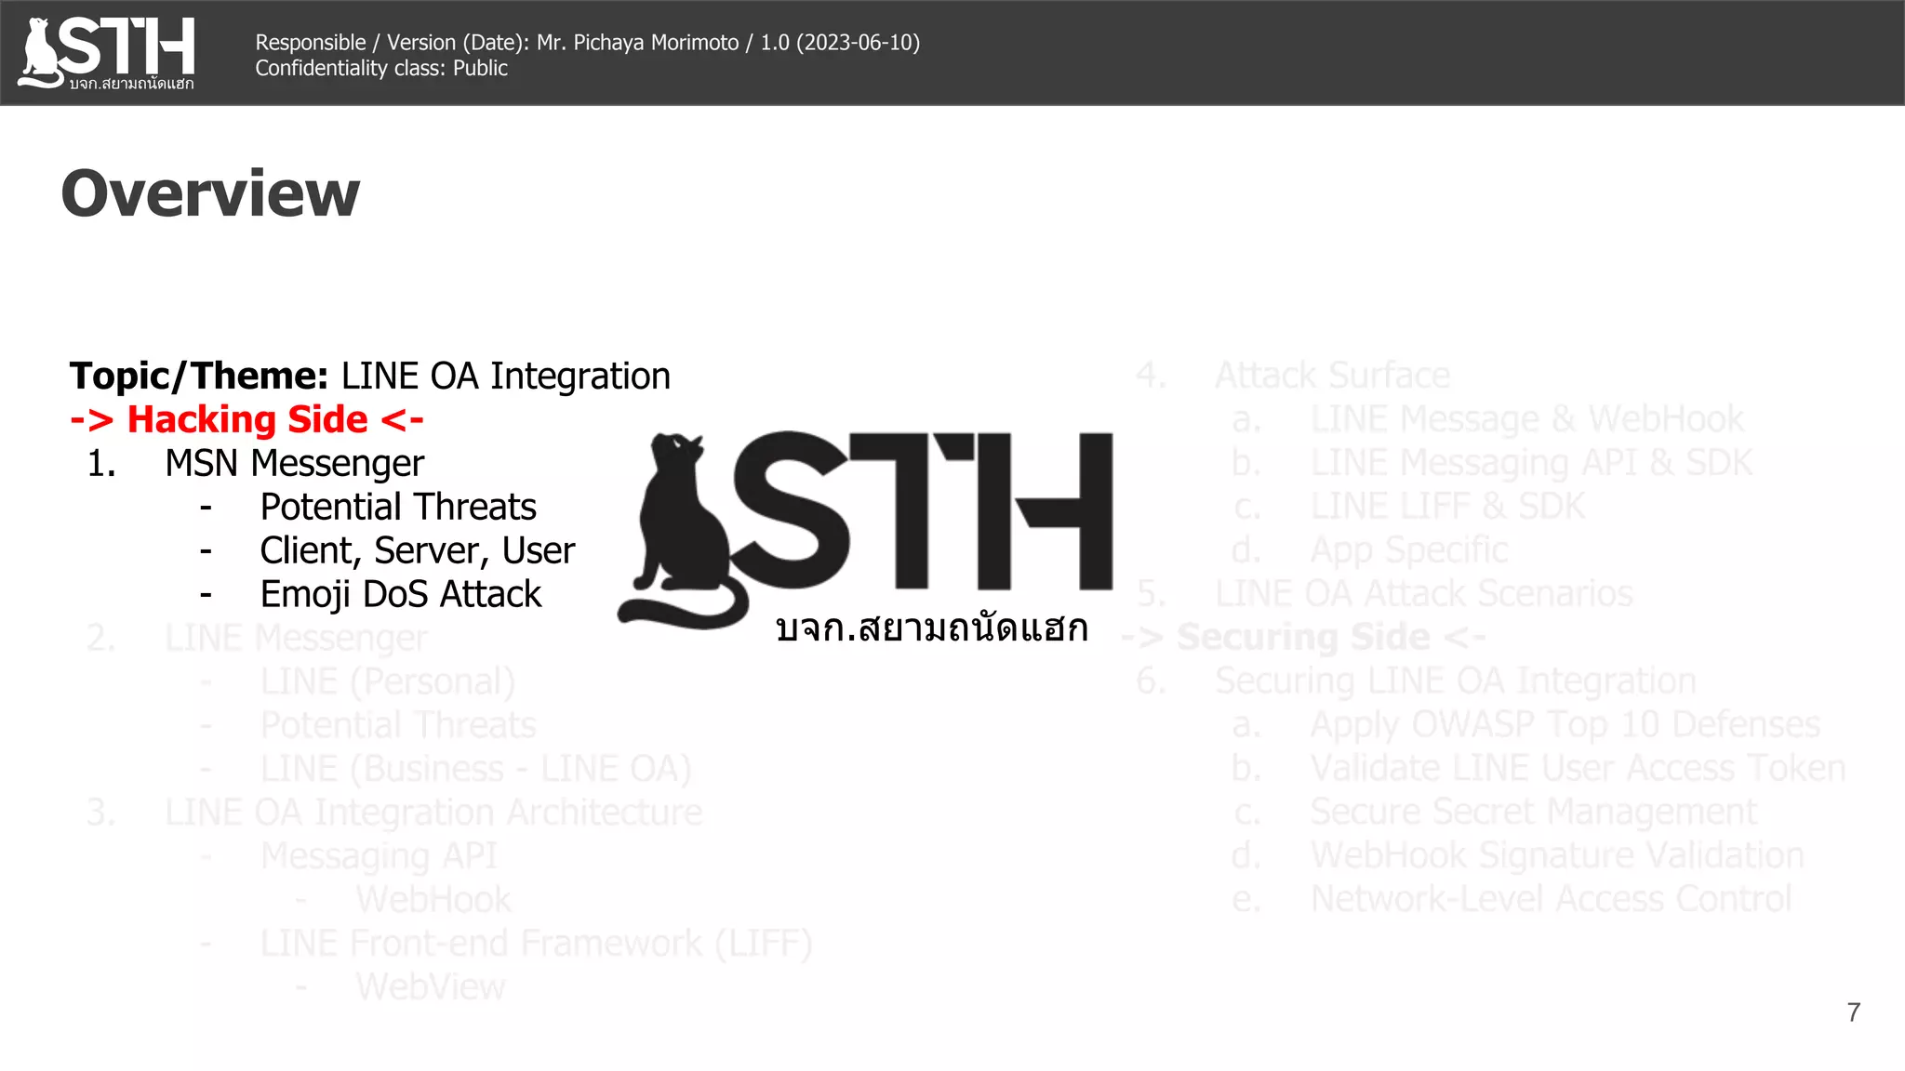Click 'LINE OA Integration Architecture' item
Screen dimensions: 1905x1071
(x=433, y=813)
